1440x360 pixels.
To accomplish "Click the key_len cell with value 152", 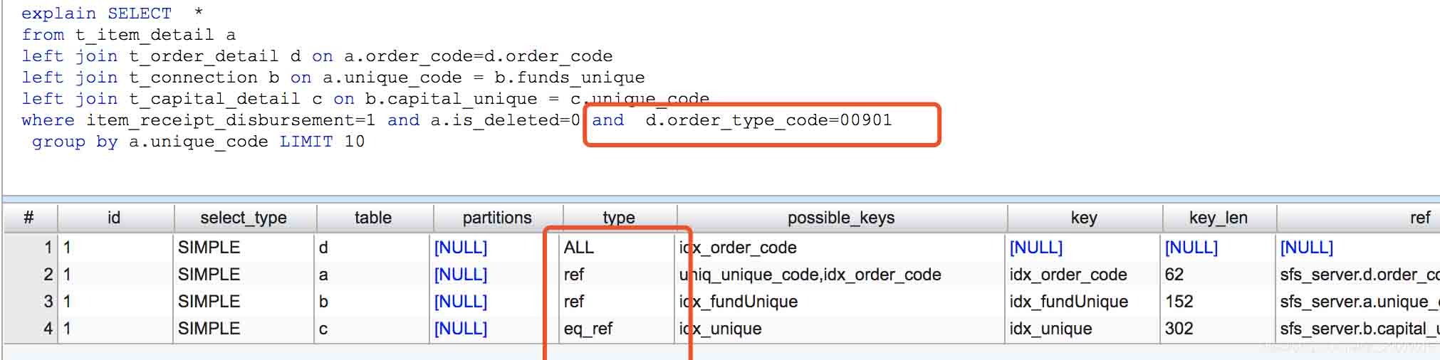I will coord(1179,302).
